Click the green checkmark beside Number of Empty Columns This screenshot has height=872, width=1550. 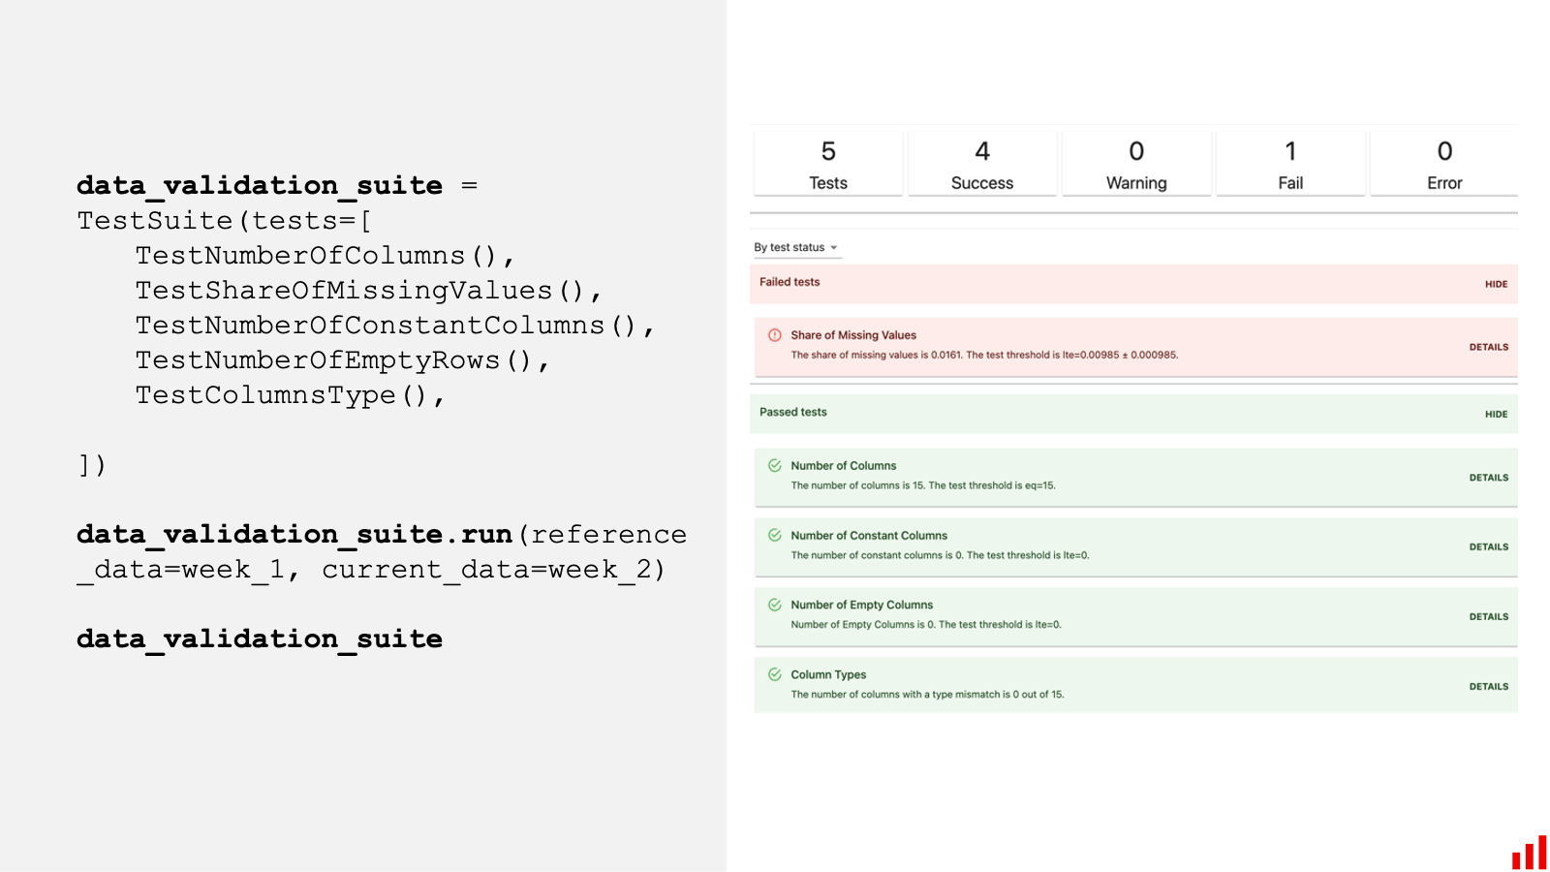[775, 604]
